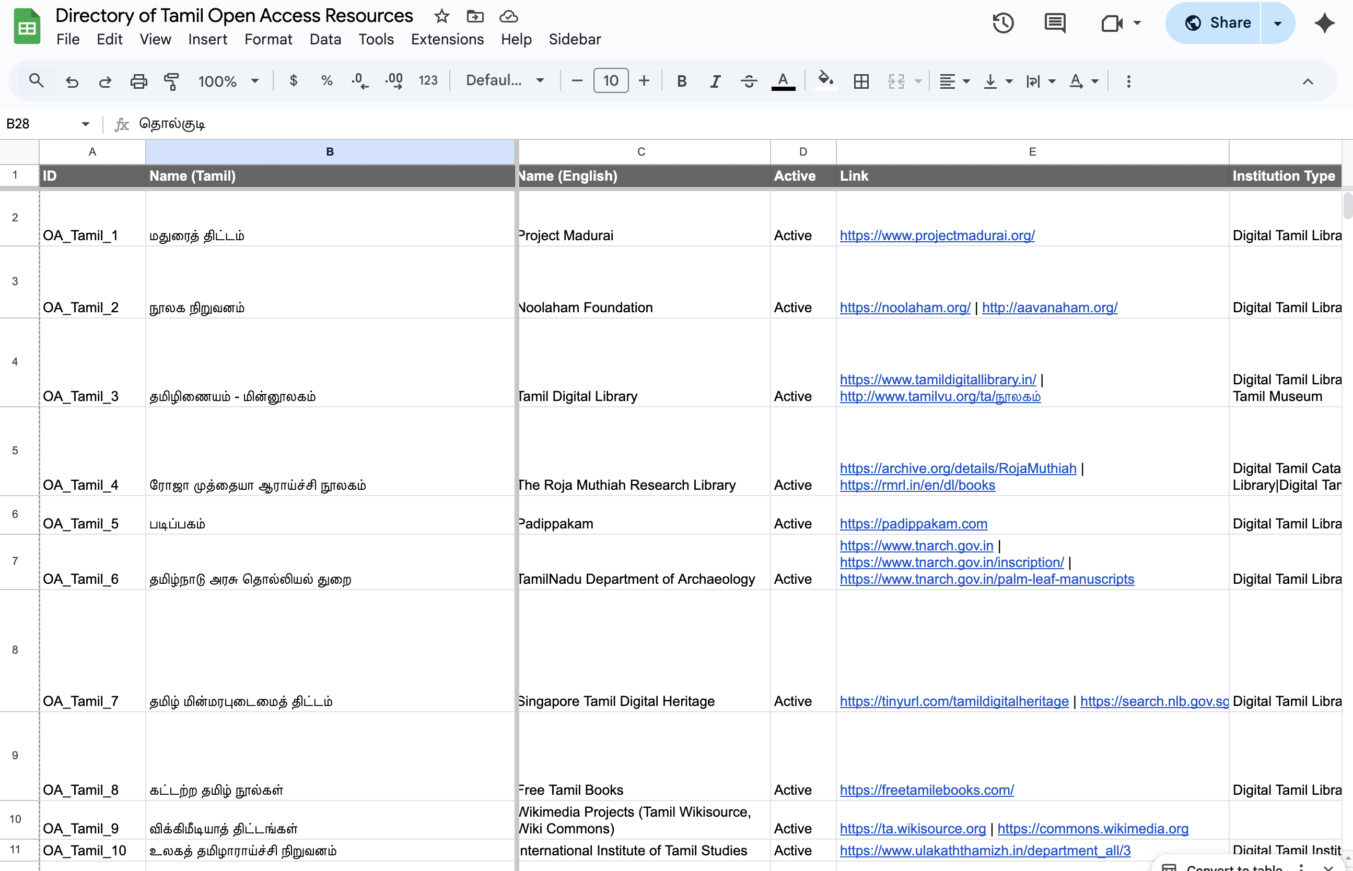The image size is (1353, 871).
Task: Click the paint format roller icon
Action: coord(171,81)
